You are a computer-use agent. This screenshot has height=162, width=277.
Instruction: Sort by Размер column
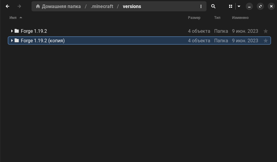pos(194,18)
